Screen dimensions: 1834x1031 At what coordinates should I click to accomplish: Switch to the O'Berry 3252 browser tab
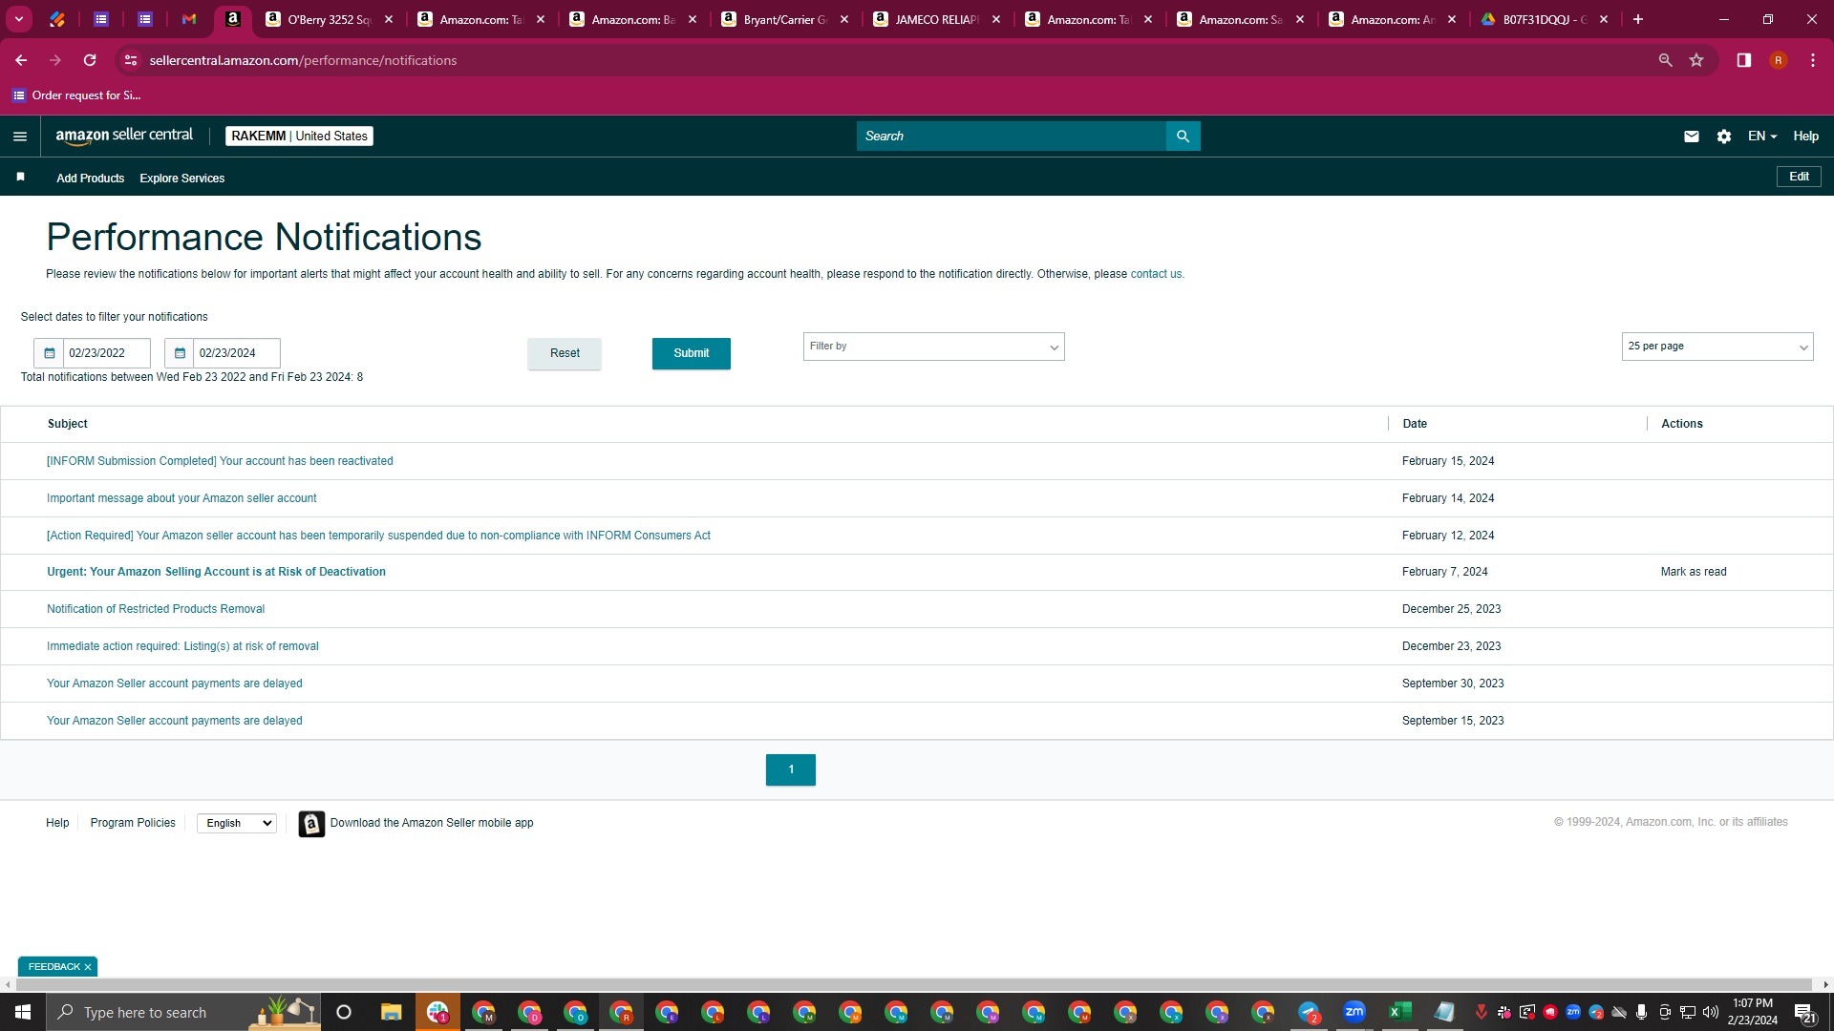coord(329,19)
